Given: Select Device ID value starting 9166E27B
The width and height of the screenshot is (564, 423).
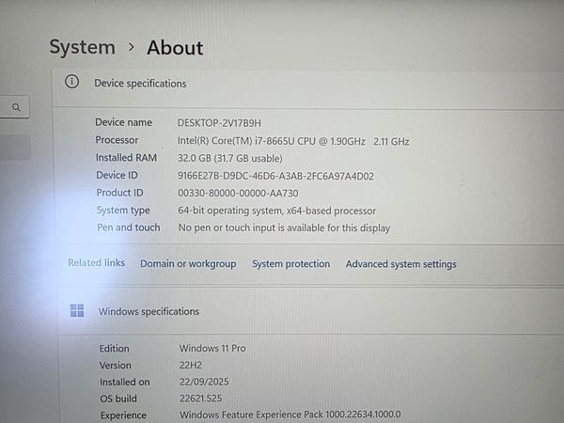Looking at the screenshot, I should 275,176.
